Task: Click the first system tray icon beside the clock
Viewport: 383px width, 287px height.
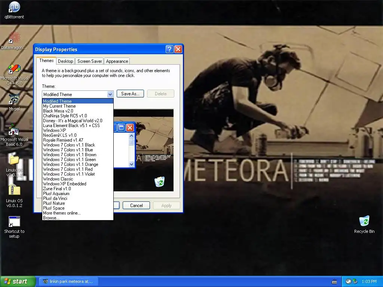Action: [348, 281]
